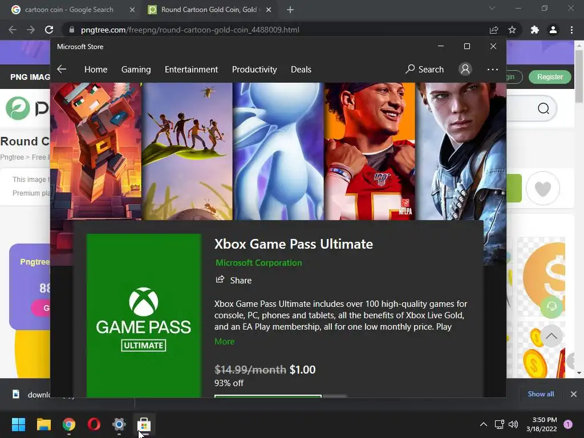Click the Minecraft Dungeons hero image
This screenshot has height=438, width=584.
click(96, 151)
